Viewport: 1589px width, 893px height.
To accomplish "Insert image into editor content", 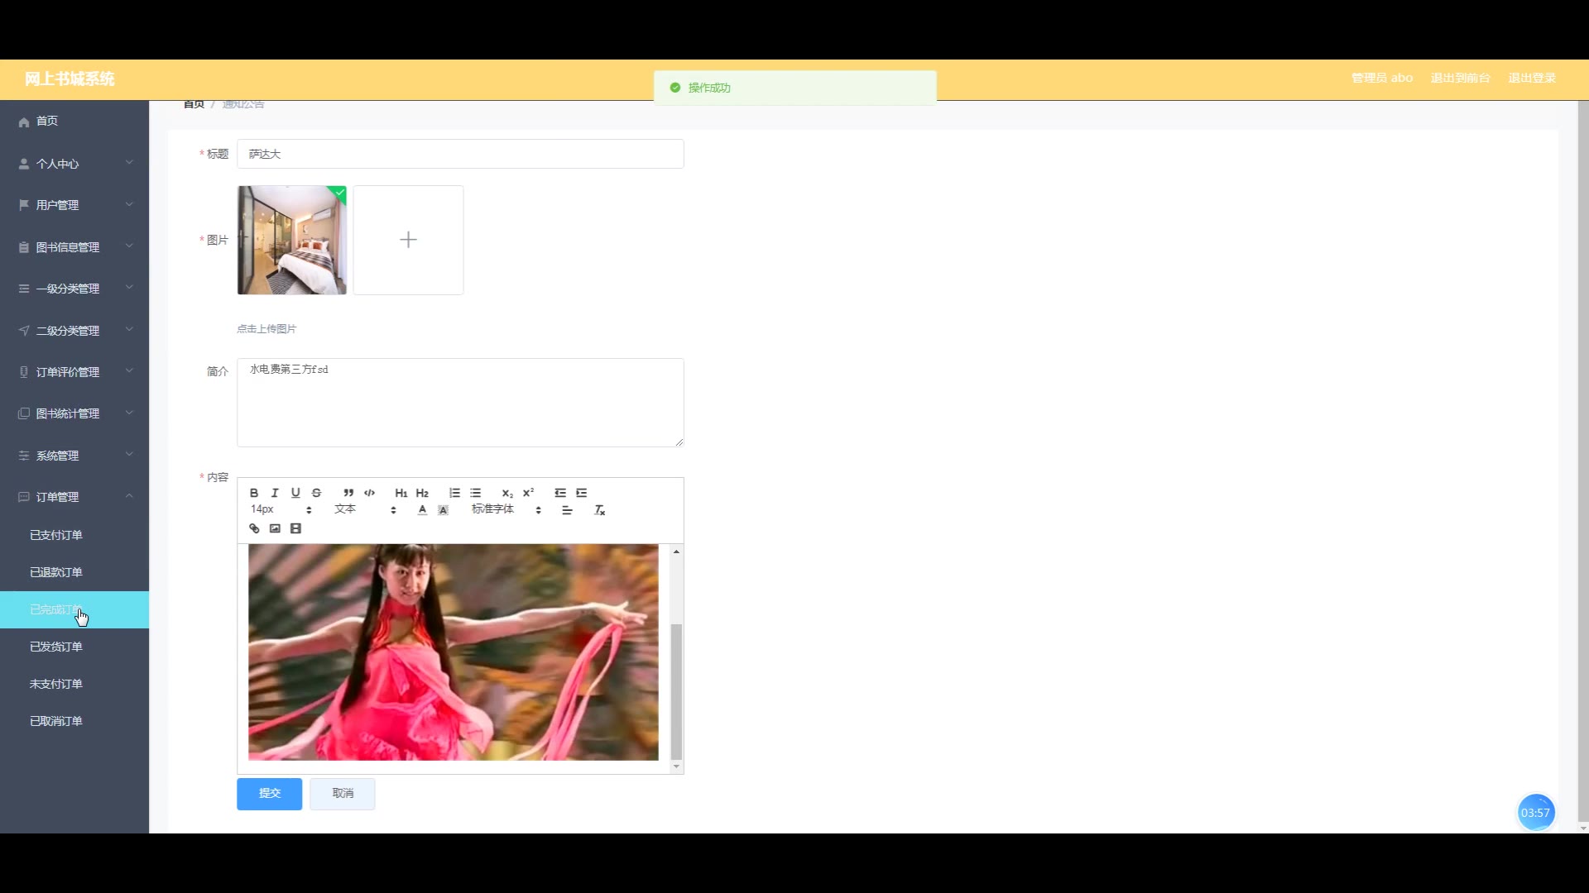I will click(x=275, y=529).
